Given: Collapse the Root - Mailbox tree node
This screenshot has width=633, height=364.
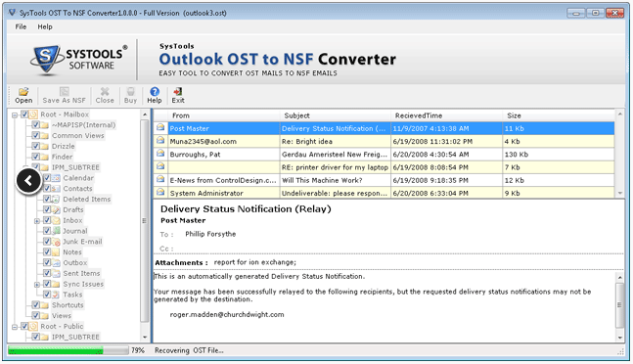Looking at the screenshot, I should pos(15,115).
